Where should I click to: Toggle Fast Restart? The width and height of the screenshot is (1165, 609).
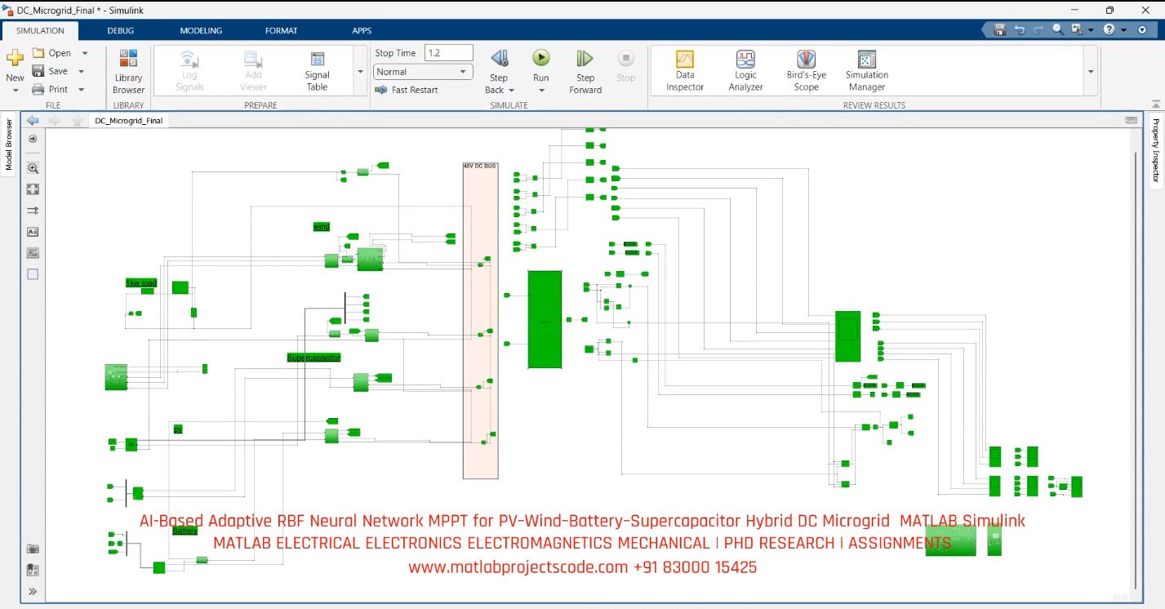click(407, 90)
